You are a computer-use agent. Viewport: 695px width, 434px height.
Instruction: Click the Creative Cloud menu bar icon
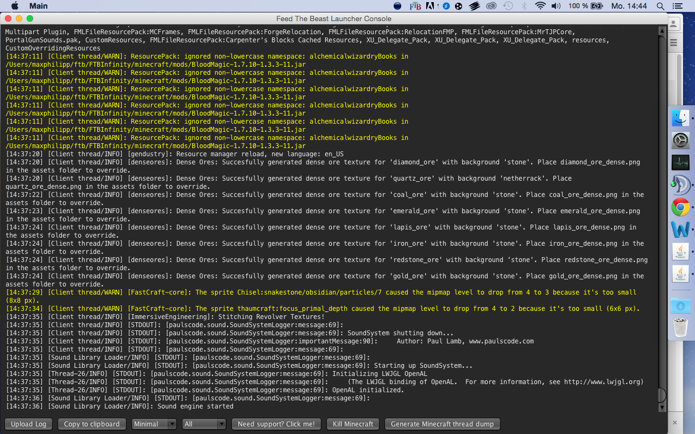pyautogui.click(x=491, y=6)
